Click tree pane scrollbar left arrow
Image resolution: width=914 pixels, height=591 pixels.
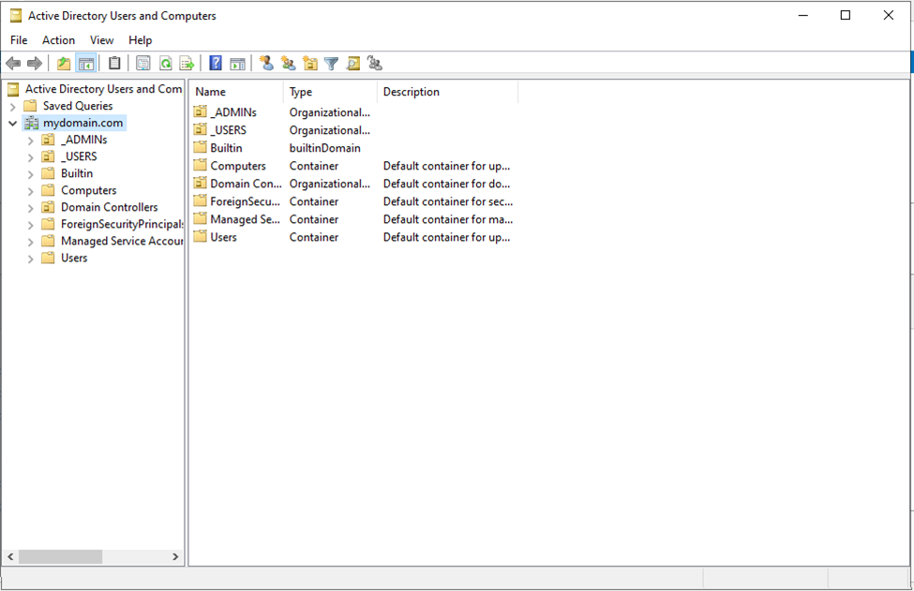pos(10,557)
